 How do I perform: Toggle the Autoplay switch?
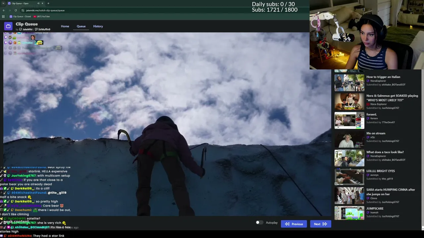pyautogui.click(x=259, y=222)
